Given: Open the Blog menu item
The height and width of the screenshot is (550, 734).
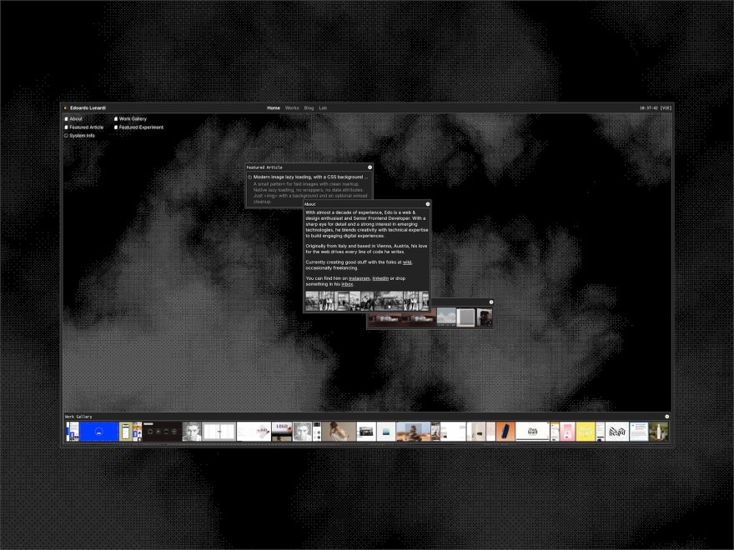Looking at the screenshot, I should click(309, 108).
